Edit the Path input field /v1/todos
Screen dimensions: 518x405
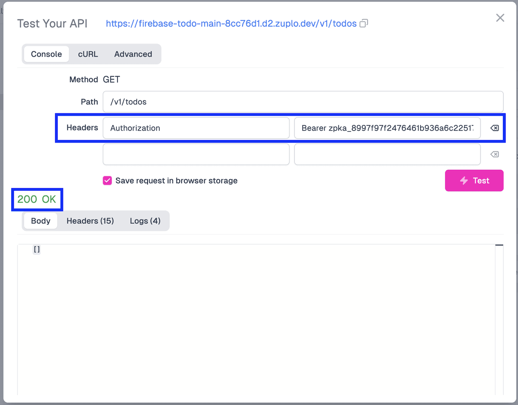303,102
